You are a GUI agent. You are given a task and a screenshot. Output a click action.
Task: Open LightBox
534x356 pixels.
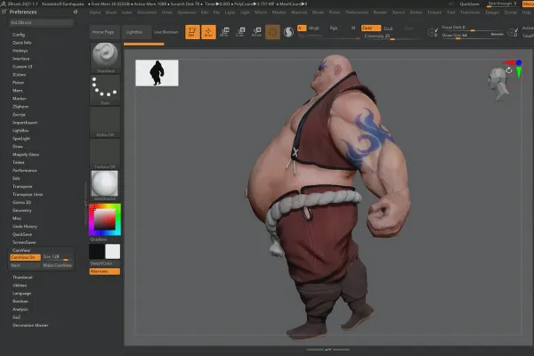[x=134, y=32]
